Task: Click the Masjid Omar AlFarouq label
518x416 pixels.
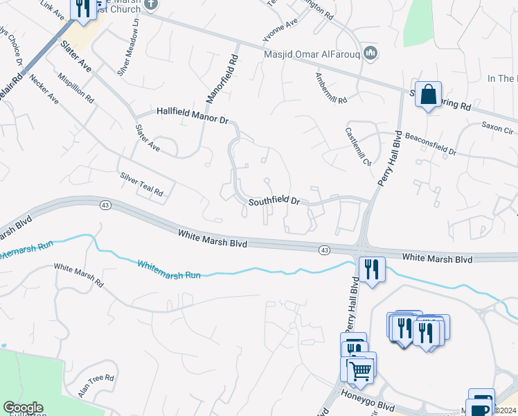Action: (x=312, y=54)
